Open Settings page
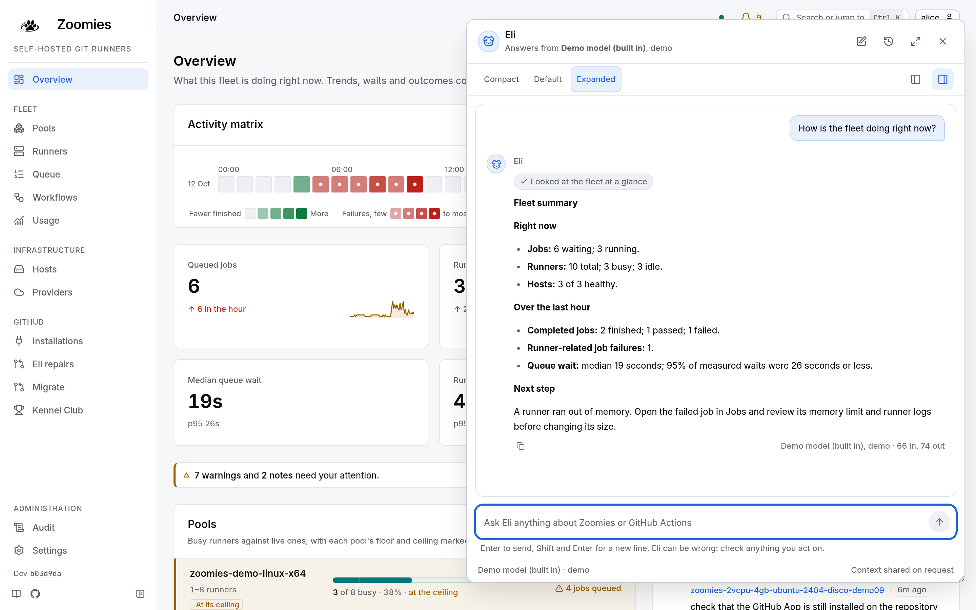The width and height of the screenshot is (976, 610). click(78, 550)
